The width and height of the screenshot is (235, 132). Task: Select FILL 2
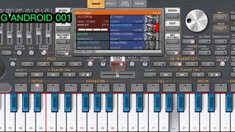click(x=153, y=88)
